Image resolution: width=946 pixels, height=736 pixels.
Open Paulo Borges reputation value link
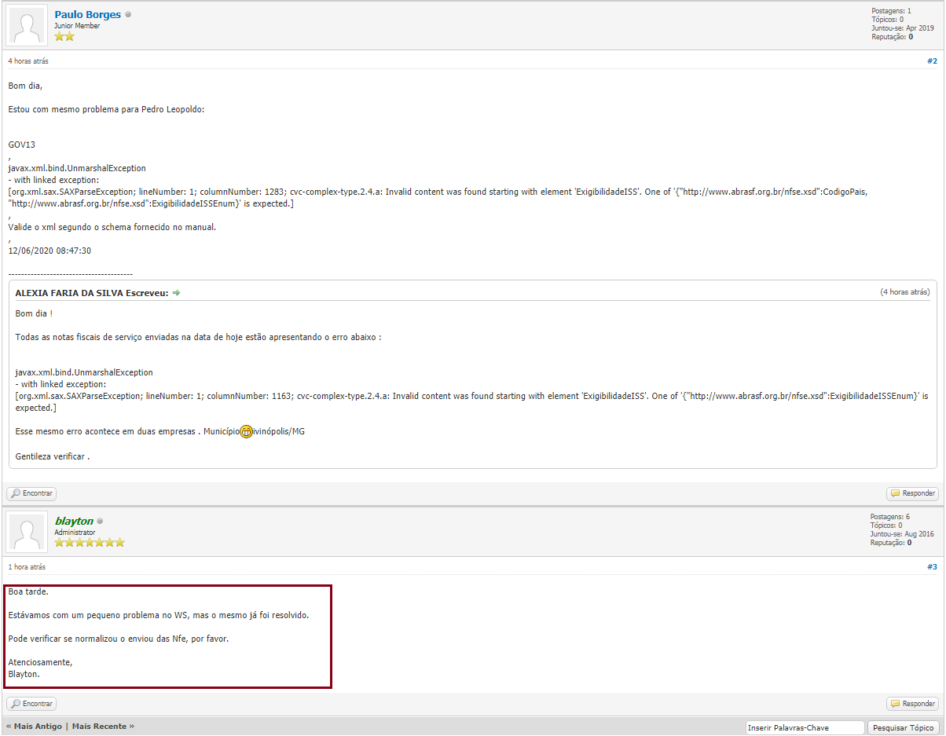[910, 37]
